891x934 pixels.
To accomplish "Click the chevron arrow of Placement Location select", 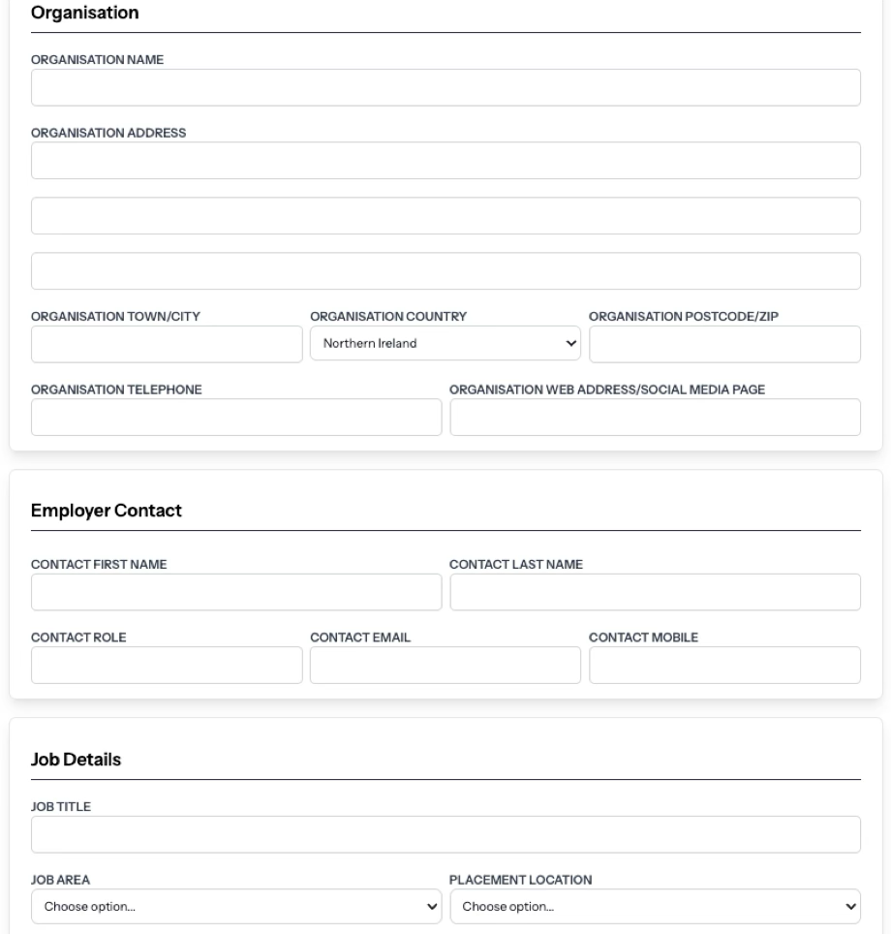I will [851, 907].
